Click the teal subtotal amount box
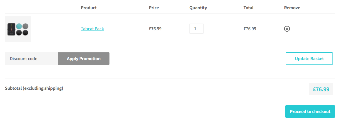This screenshot has width=340, height=122. point(321,89)
